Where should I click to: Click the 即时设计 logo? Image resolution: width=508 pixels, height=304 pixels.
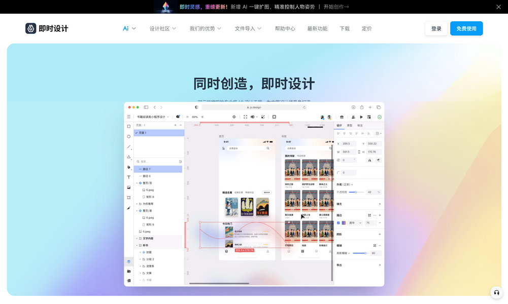click(x=47, y=28)
